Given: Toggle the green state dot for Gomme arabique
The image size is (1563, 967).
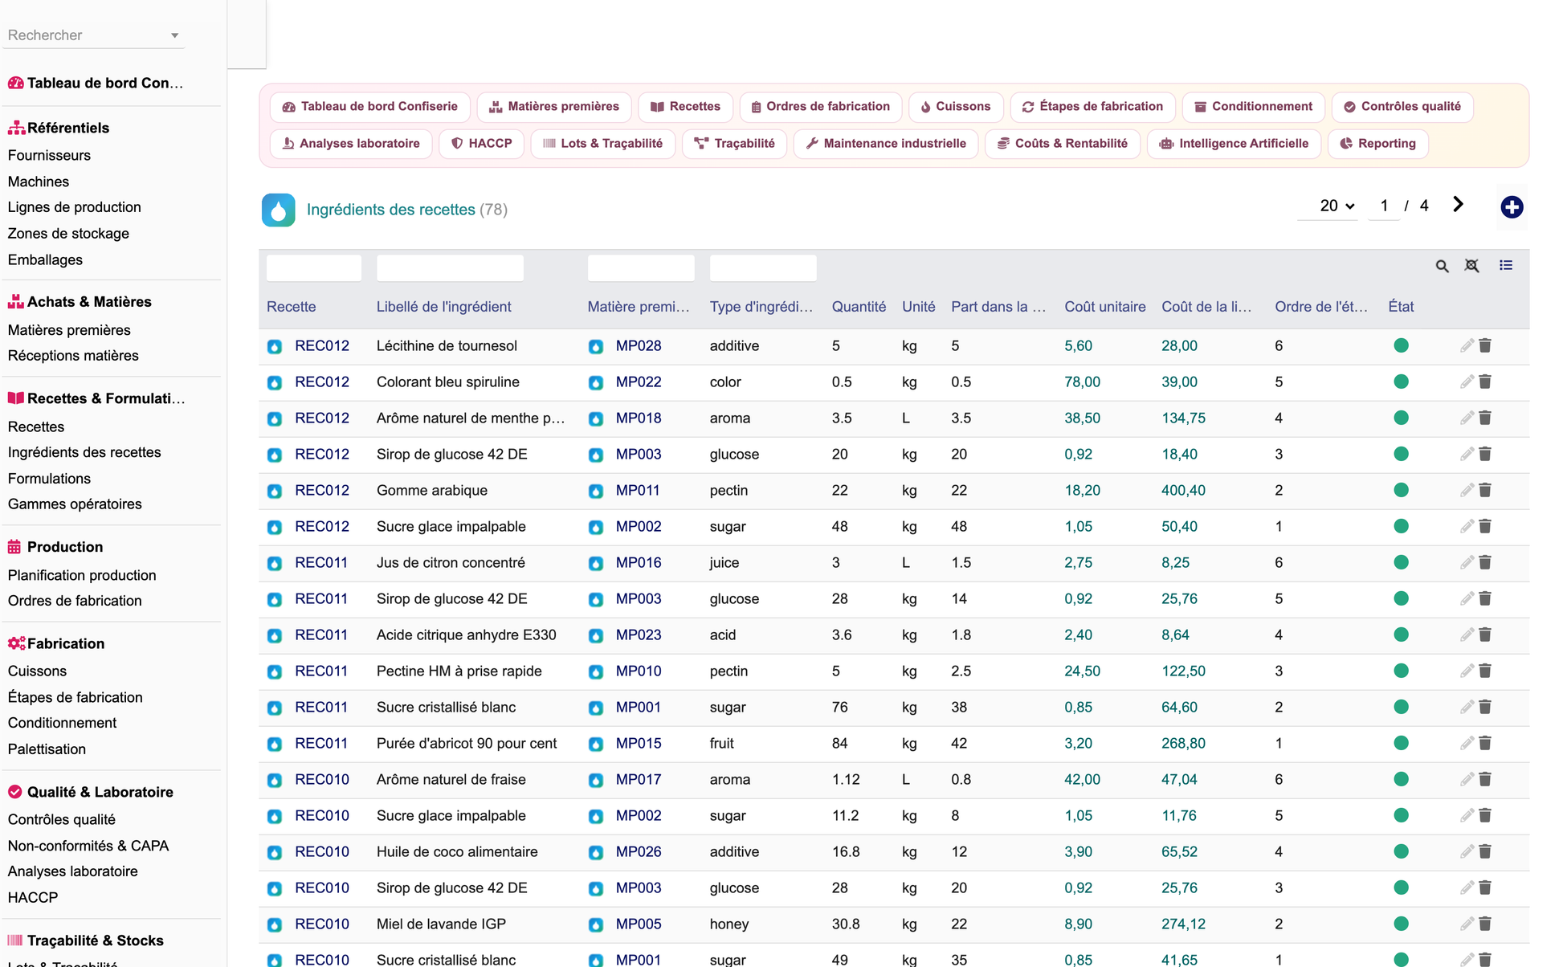Looking at the screenshot, I should (x=1401, y=490).
